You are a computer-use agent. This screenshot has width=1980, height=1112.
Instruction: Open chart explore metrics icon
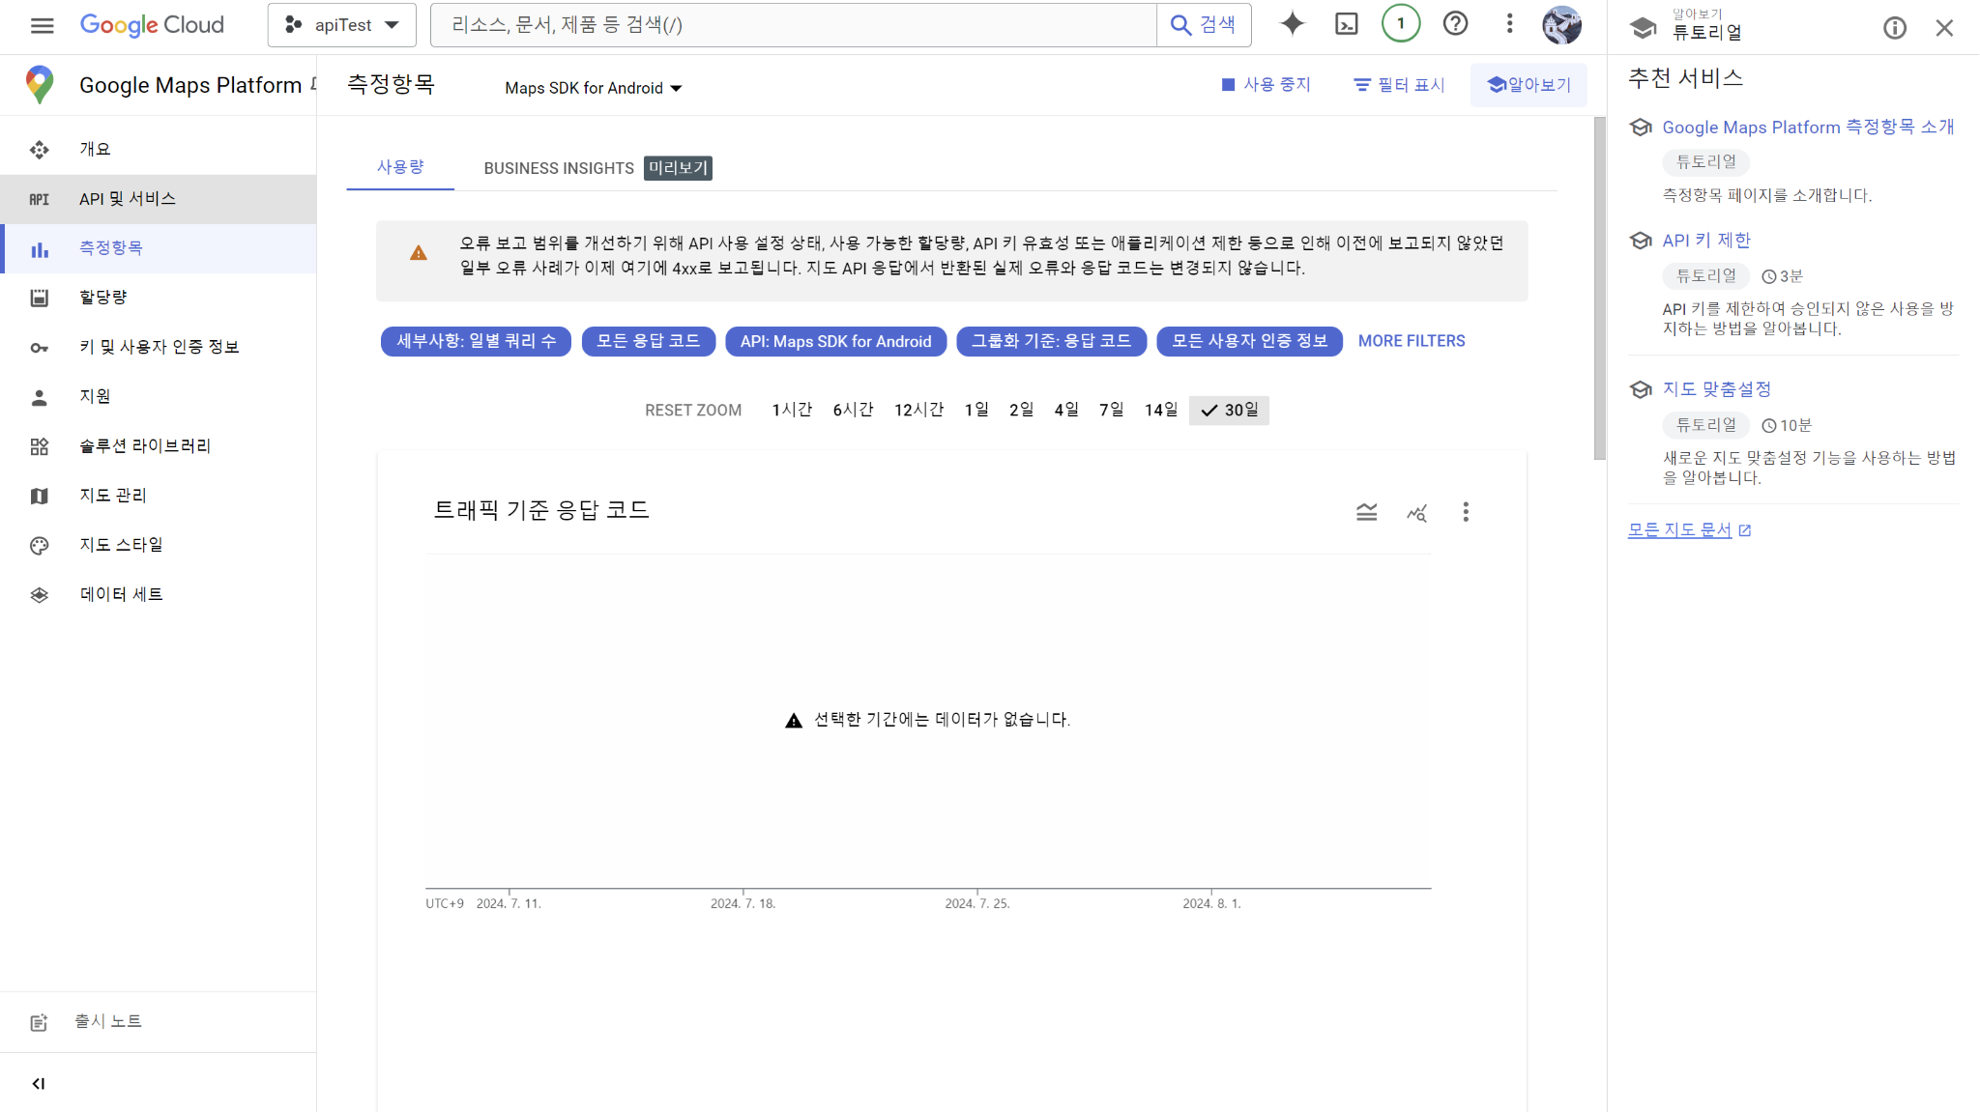pos(1416,512)
